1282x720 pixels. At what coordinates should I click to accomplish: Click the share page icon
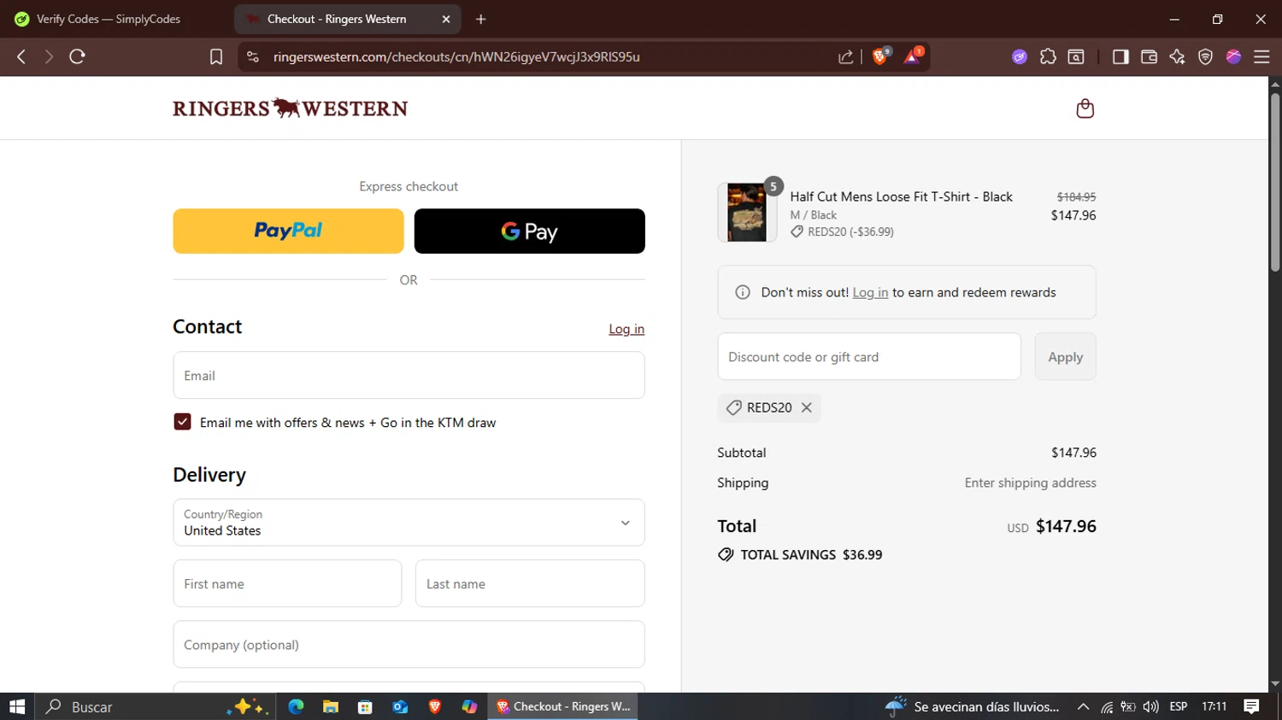tap(845, 56)
